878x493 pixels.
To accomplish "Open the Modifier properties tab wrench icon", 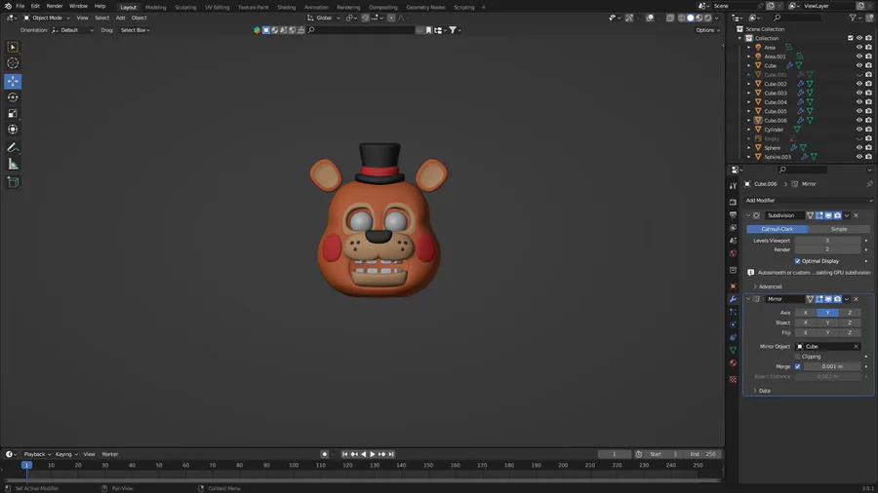I will pyautogui.click(x=733, y=299).
